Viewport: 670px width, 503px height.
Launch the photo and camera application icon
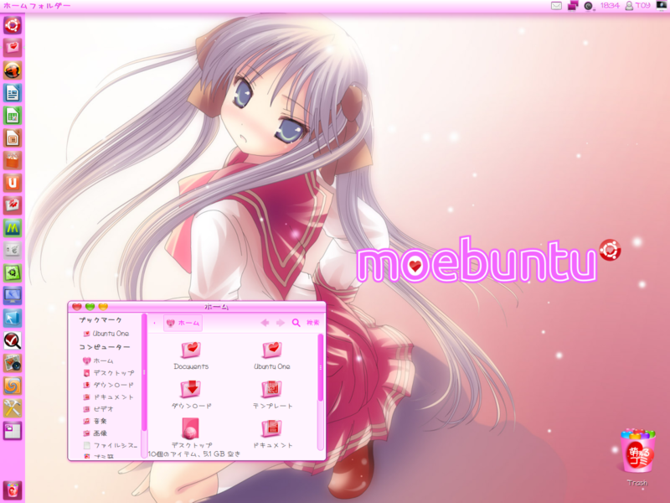click(x=13, y=363)
